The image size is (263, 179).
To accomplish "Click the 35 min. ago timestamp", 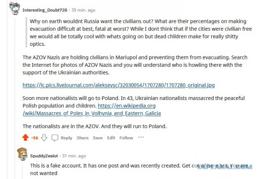I will coord(83,10).
